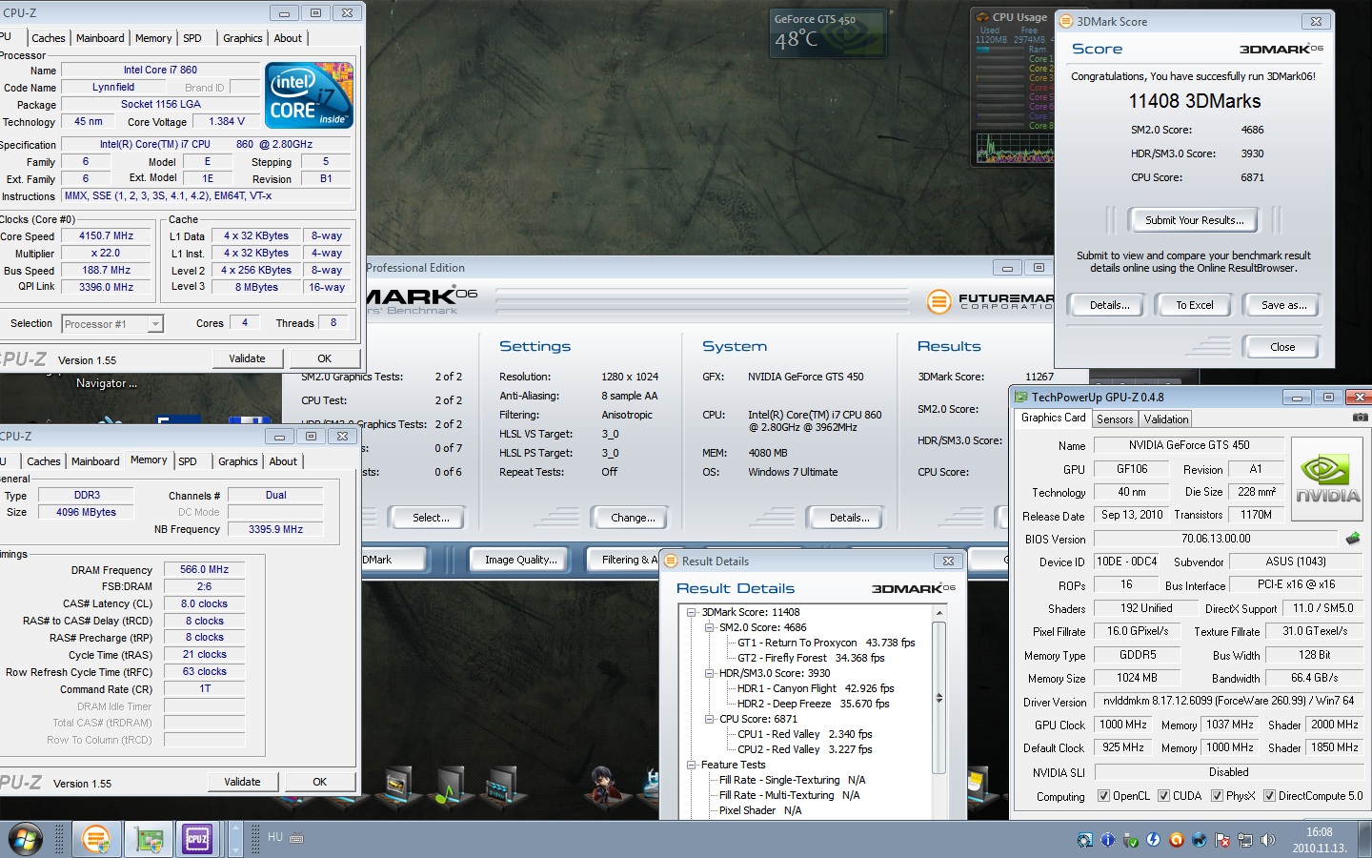Screen dimensions: 1372x858
Task: Click OK in the bottom CPU-Z Memory window
Action: coord(319,782)
